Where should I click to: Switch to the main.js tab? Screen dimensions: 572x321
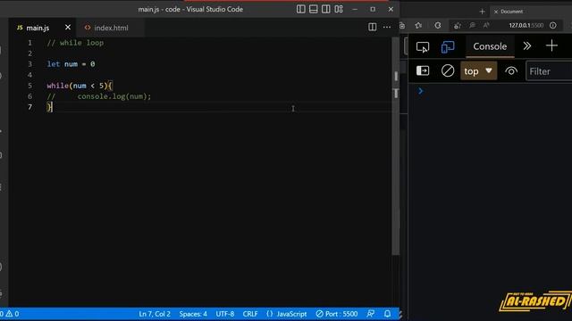[38, 28]
